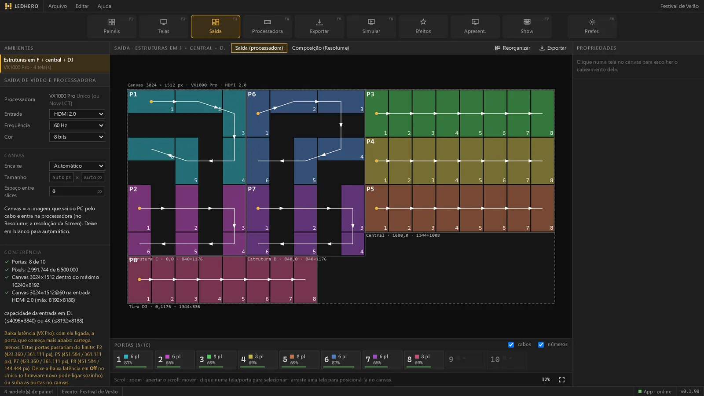The width and height of the screenshot is (704, 396).
Task: Click the P8 Tira DJ region label
Action: (133, 260)
